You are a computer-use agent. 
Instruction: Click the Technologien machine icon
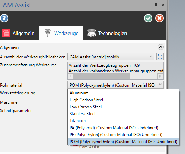(92, 33)
